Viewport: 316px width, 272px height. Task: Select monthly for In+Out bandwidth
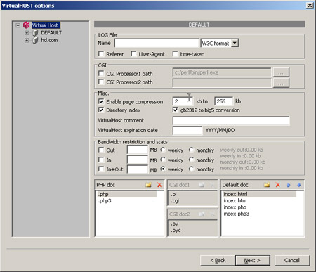pyautogui.click(x=191, y=169)
